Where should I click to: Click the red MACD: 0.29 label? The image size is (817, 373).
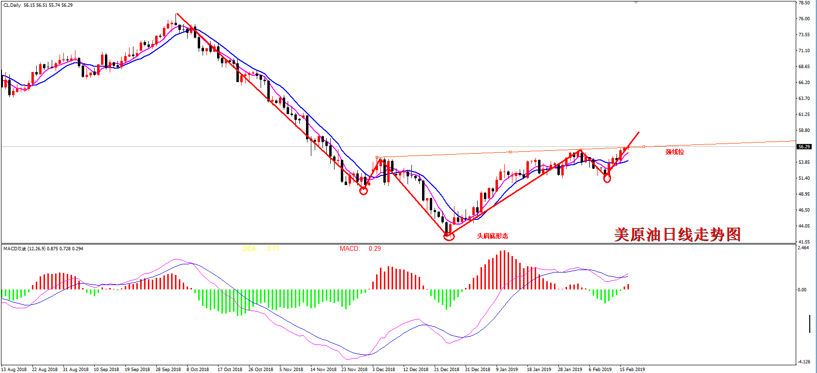coord(360,249)
